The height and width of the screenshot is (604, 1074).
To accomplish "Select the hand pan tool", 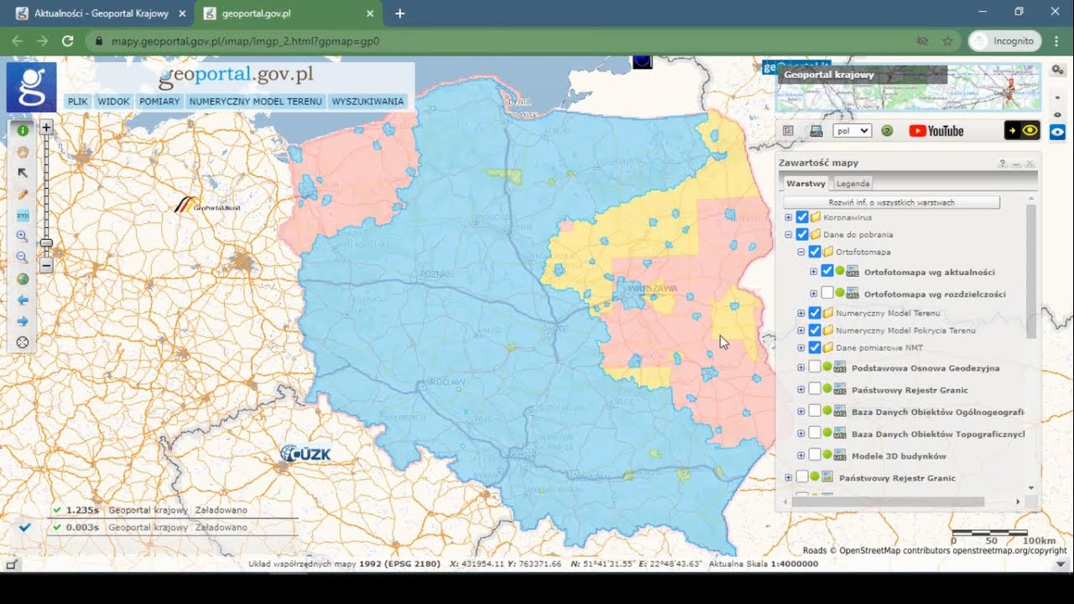I will coord(23,152).
